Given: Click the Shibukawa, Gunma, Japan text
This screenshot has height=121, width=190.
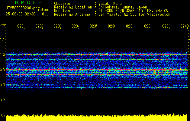Looking at the screenshot, I should (123, 7).
